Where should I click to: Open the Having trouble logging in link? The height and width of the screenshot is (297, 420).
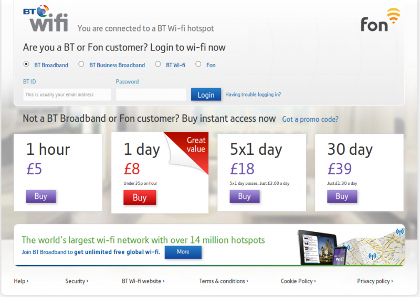(253, 95)
